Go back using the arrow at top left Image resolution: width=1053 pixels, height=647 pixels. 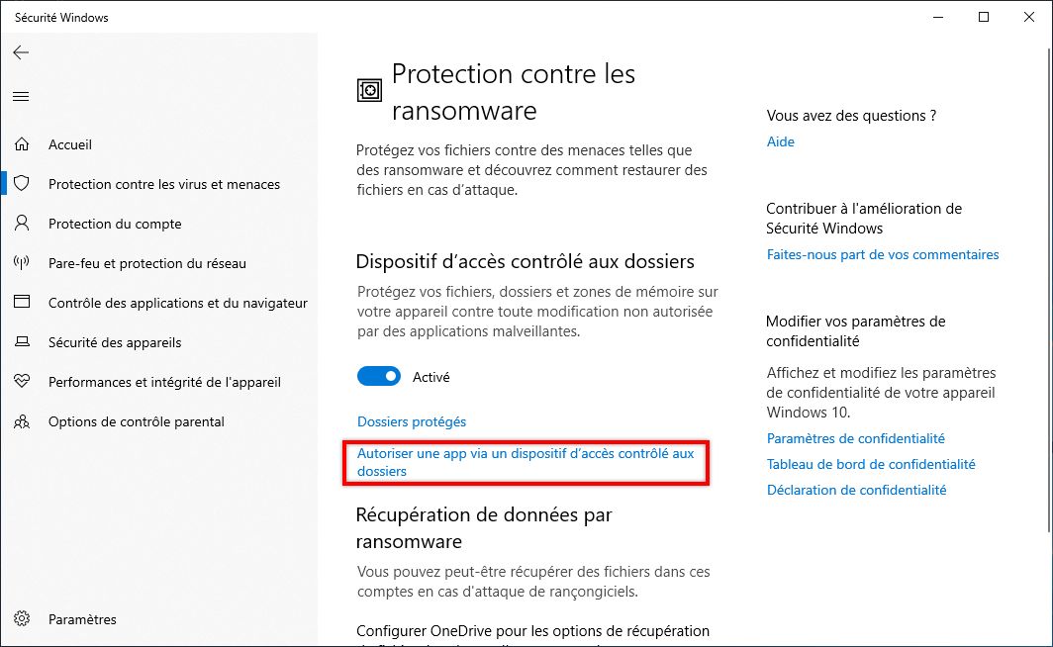tap(21, 53)
